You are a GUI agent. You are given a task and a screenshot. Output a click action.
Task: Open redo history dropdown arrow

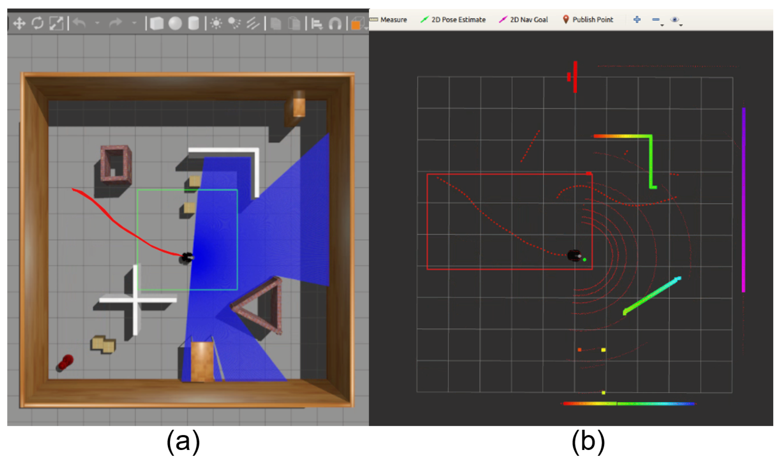tap(134, 23)
